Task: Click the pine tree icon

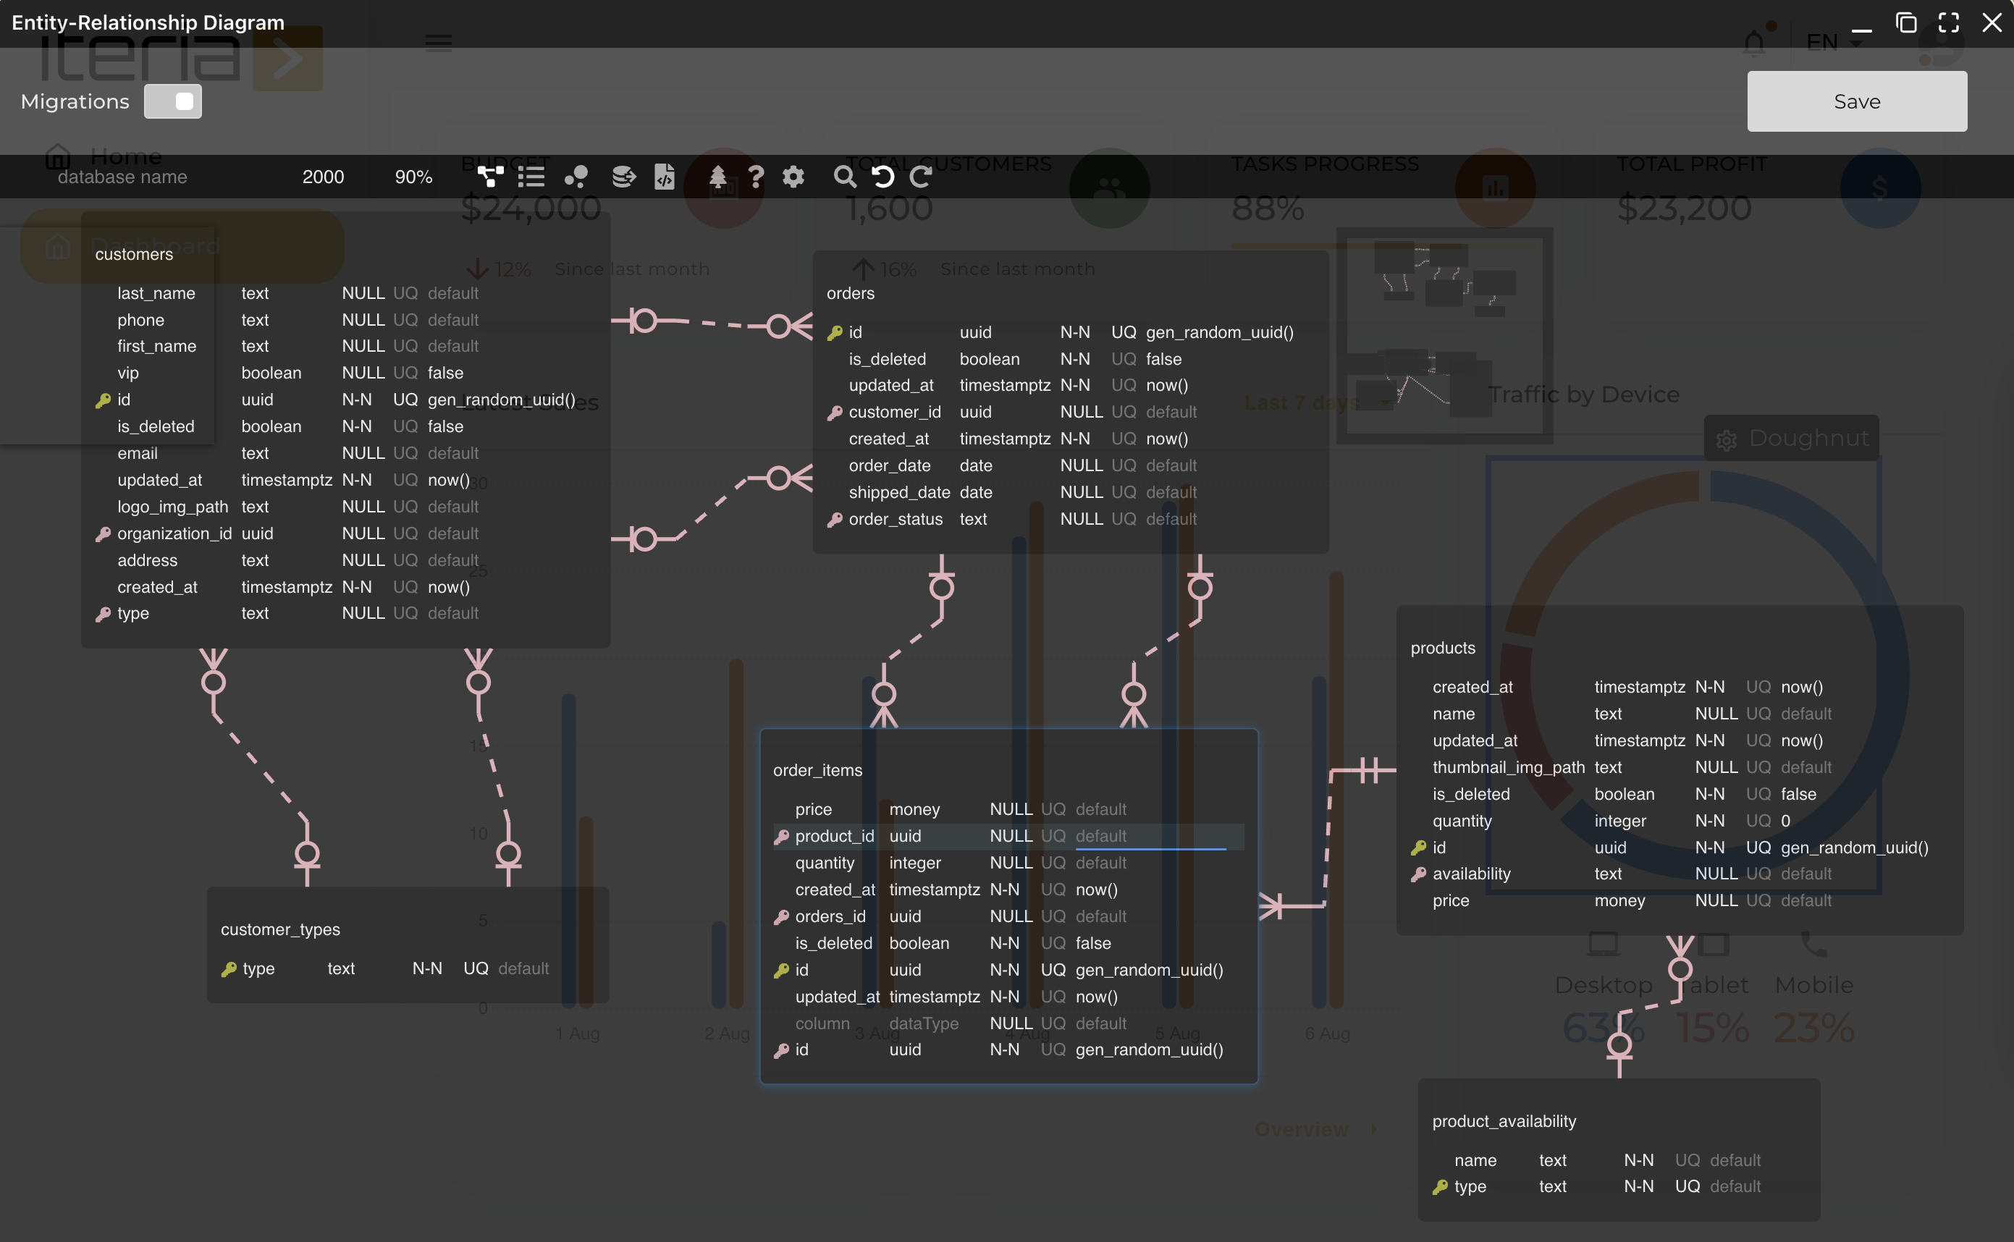Action: point(717,177)
